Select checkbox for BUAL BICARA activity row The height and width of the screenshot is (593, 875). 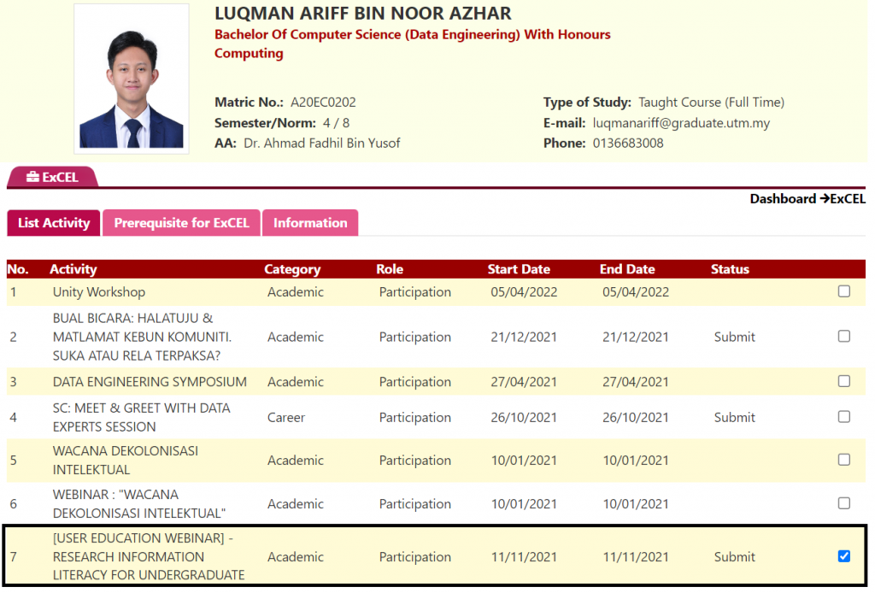tap(844, 337)
